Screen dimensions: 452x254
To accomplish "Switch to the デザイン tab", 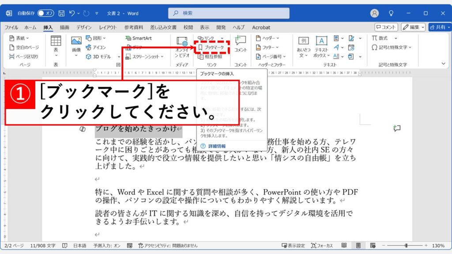I will [x=84, y=27].
